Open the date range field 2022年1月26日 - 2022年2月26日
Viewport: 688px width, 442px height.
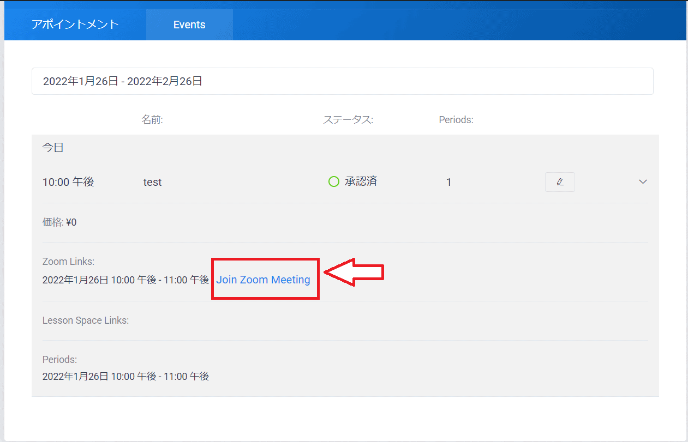tap(342, 81)
